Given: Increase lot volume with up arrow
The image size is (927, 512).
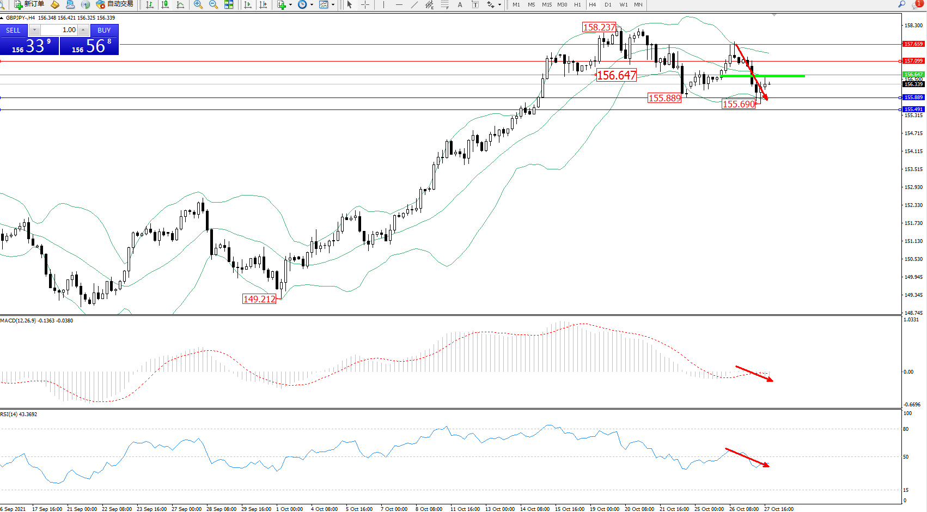Looking at the screenshot, I should point(83,31).
